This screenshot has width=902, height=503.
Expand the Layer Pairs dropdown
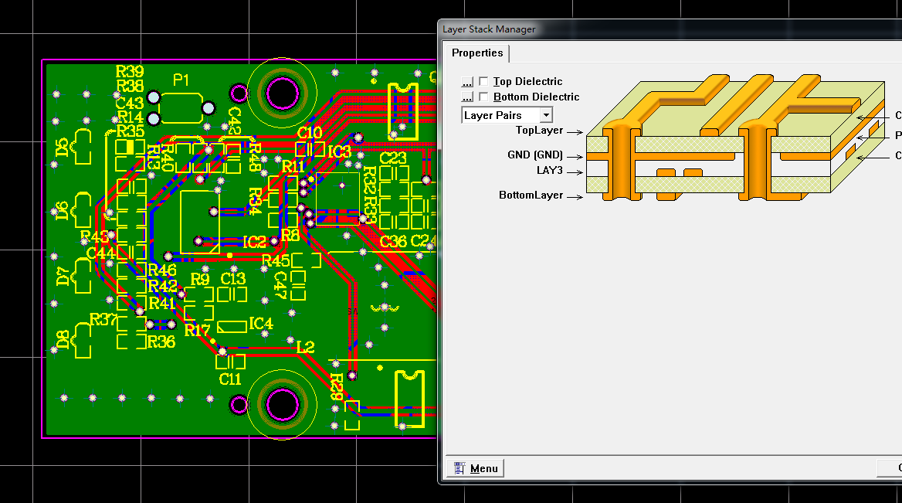546,115
